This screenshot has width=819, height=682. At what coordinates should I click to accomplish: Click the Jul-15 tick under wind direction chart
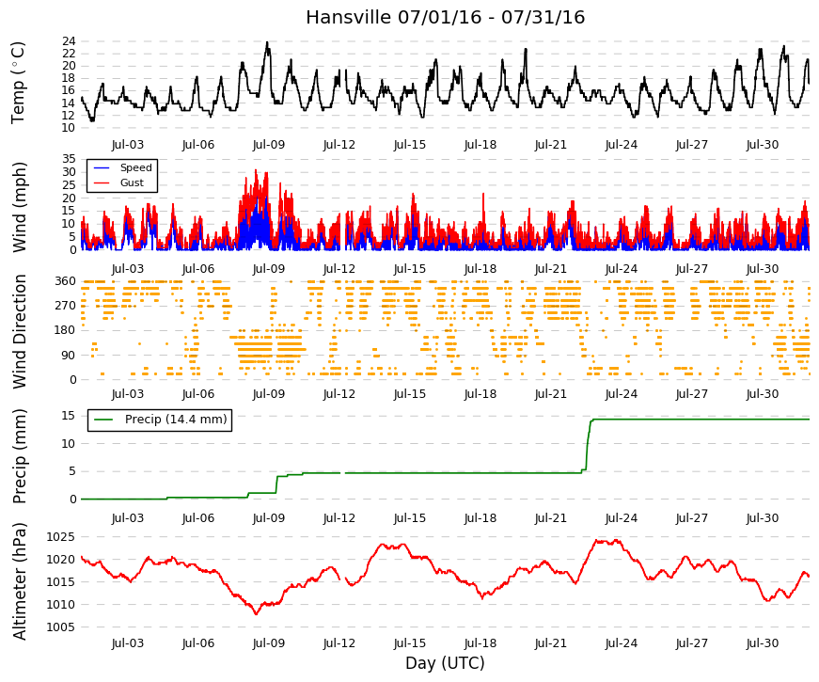410,394
